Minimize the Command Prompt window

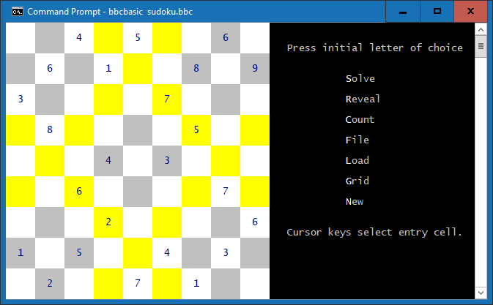[x=404, y=11]
